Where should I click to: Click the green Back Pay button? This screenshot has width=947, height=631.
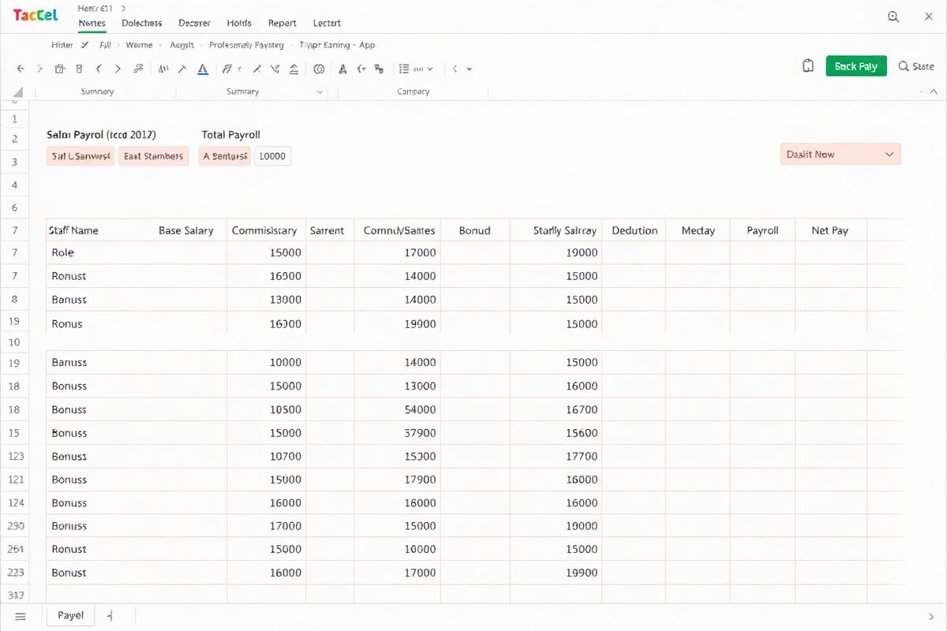click(856, 66)
